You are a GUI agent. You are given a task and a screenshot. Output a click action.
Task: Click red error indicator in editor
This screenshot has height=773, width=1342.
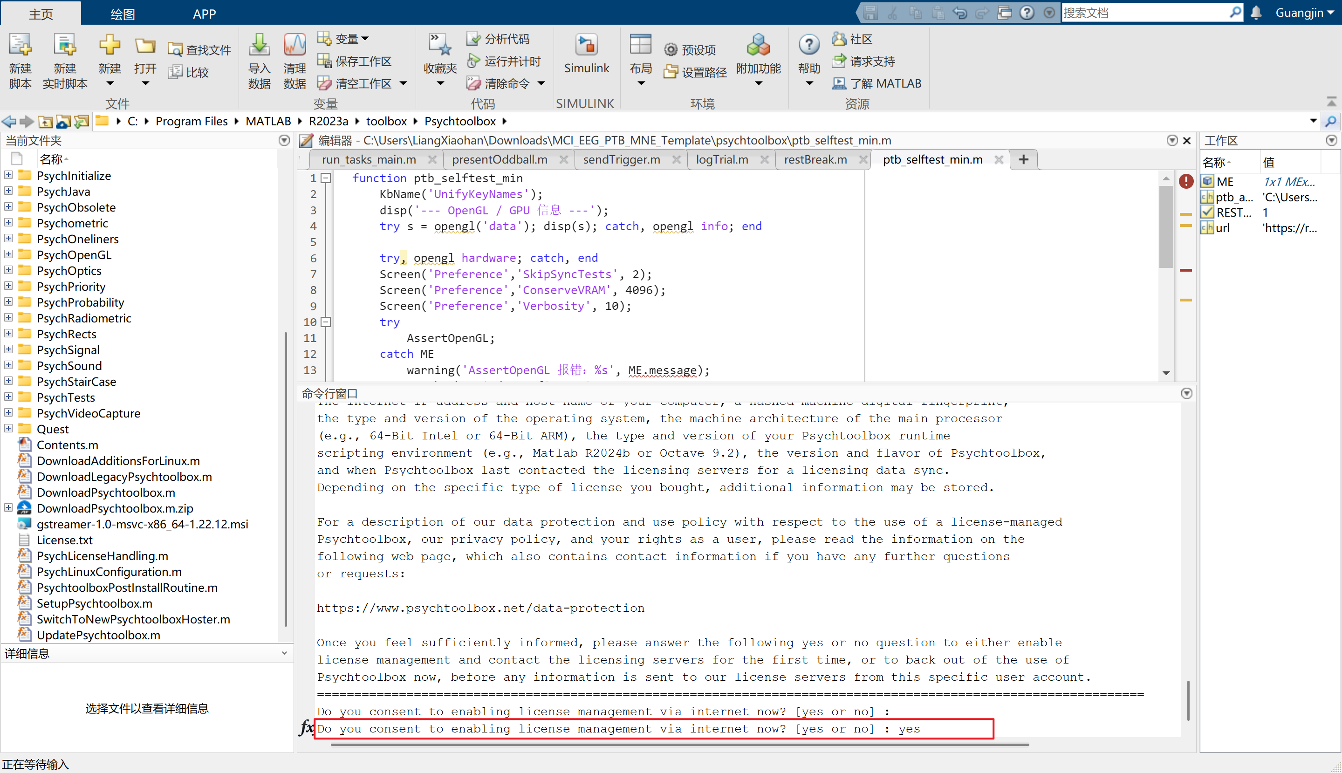tap(1186, 181)
